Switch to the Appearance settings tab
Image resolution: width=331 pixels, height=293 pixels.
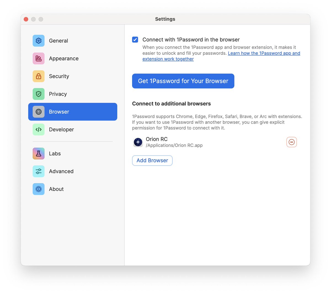click(x=73, y=58)
